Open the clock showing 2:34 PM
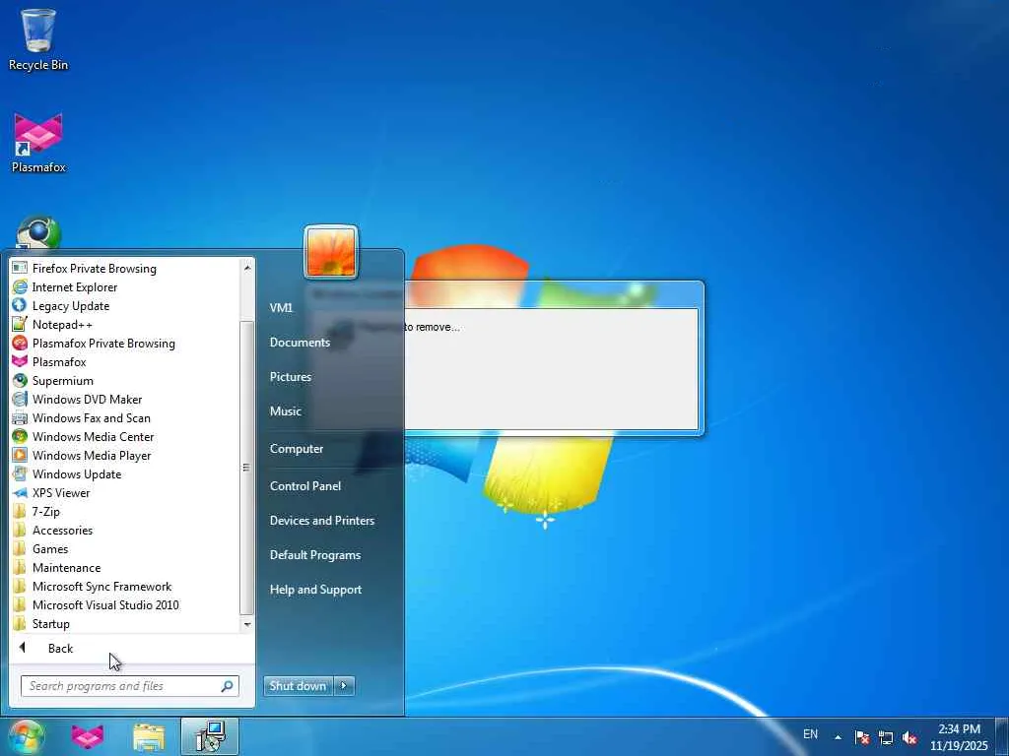The height and width of the screenshot is (756, 1009). coord(959,737)
